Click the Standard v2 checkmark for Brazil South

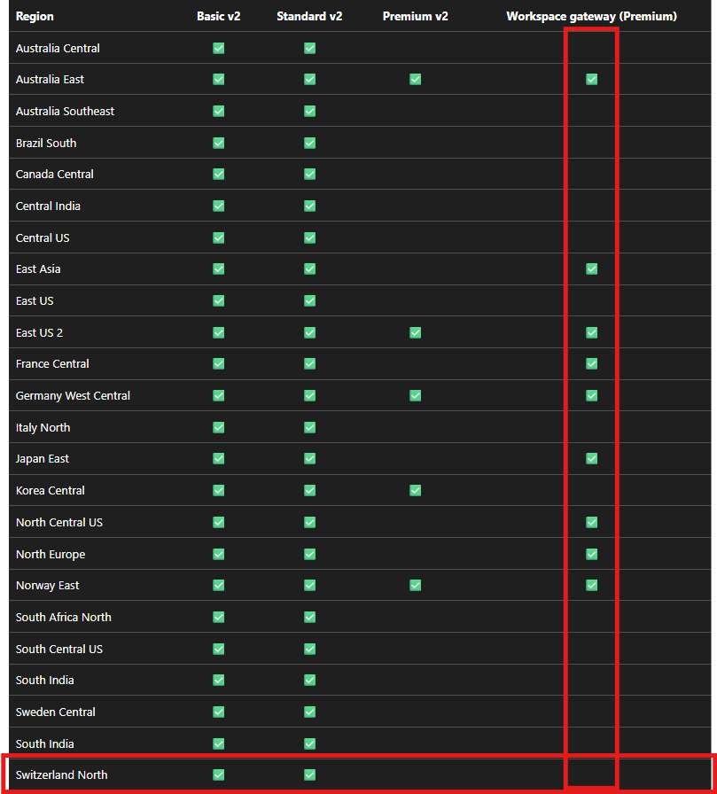point(309,143)
